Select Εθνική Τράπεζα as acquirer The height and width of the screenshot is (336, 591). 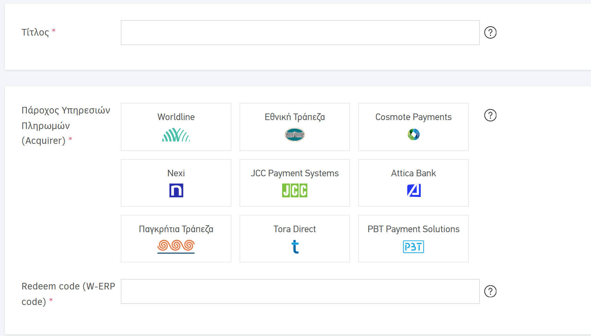click(295, 127)
